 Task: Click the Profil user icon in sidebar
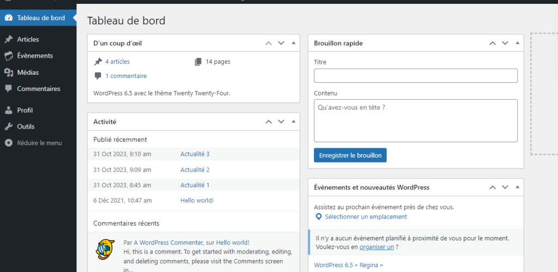[8, 110]
